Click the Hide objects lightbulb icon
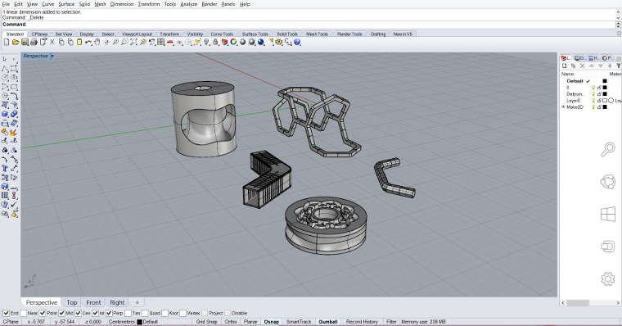 (x=206, y=42)
